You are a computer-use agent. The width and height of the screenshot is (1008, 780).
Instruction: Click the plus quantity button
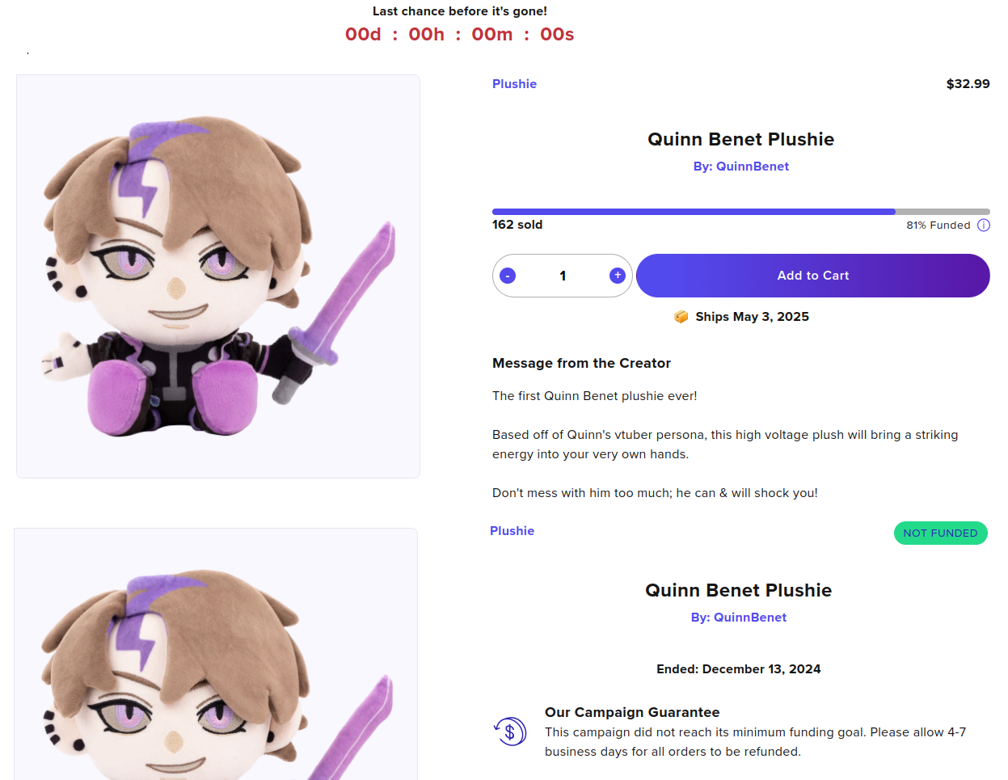tap(618, 276)
